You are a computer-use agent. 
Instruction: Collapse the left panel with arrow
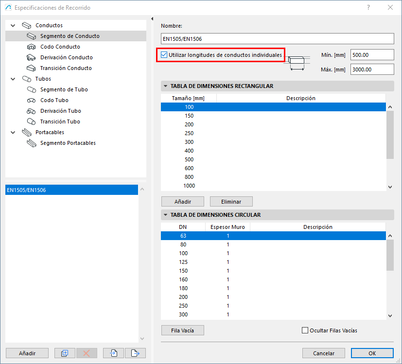click(152, 19)
